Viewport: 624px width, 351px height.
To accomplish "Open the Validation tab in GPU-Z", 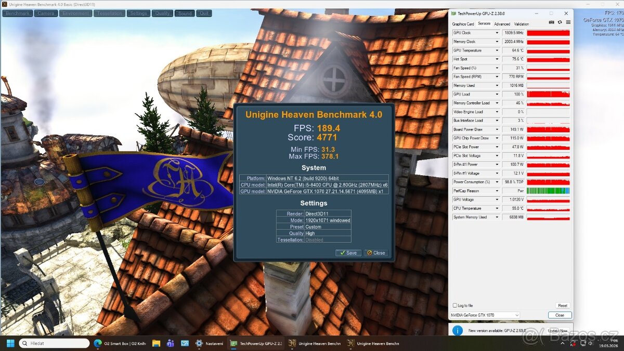I will pos(522,24).
